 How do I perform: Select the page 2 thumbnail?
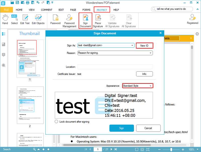30,105
